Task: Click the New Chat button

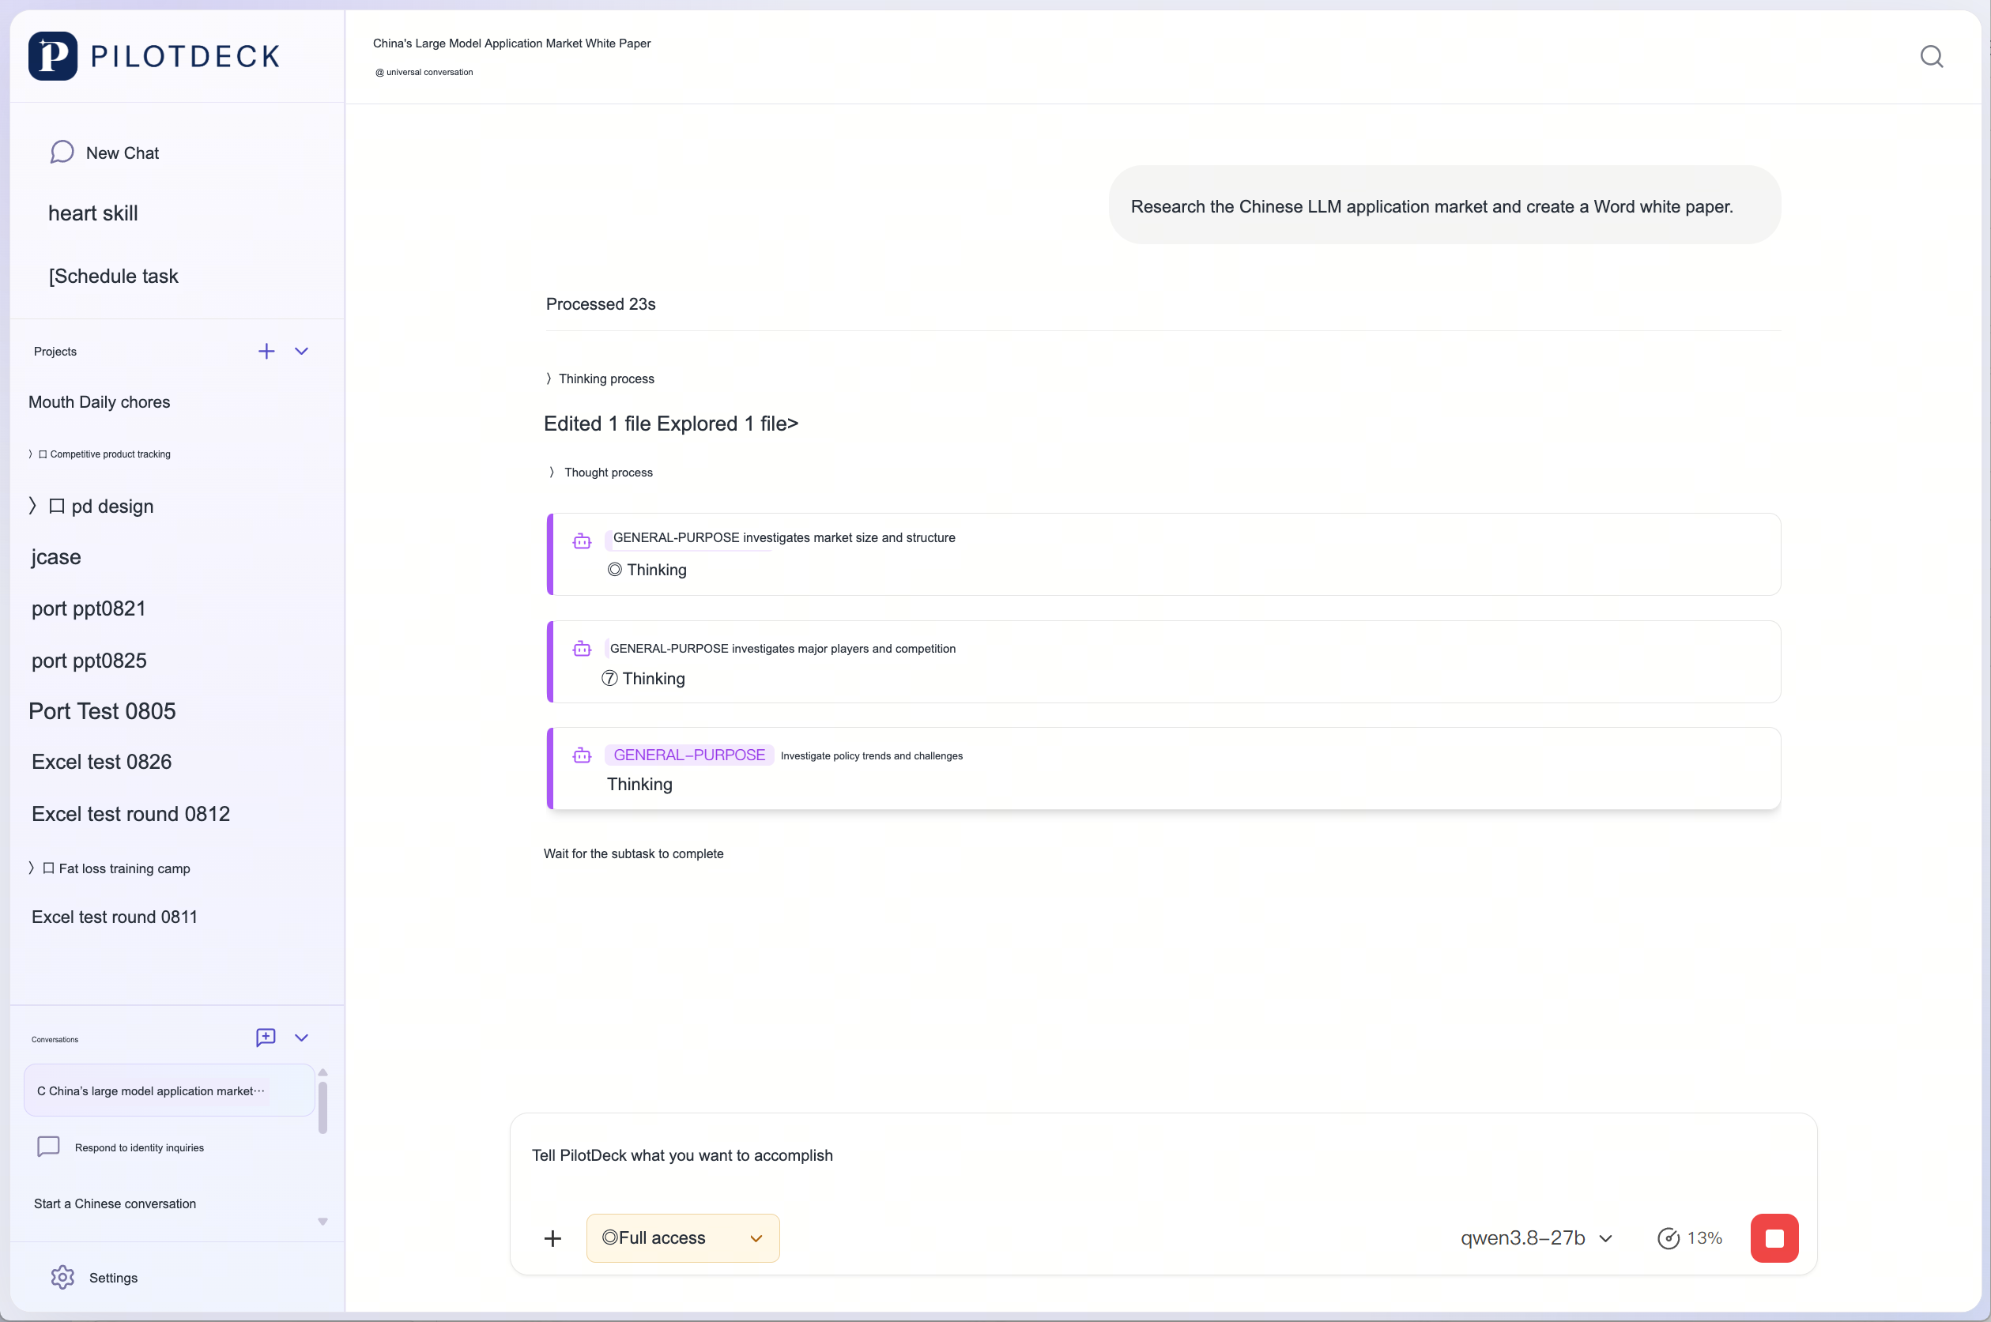Action: click(x=104, y=153)
